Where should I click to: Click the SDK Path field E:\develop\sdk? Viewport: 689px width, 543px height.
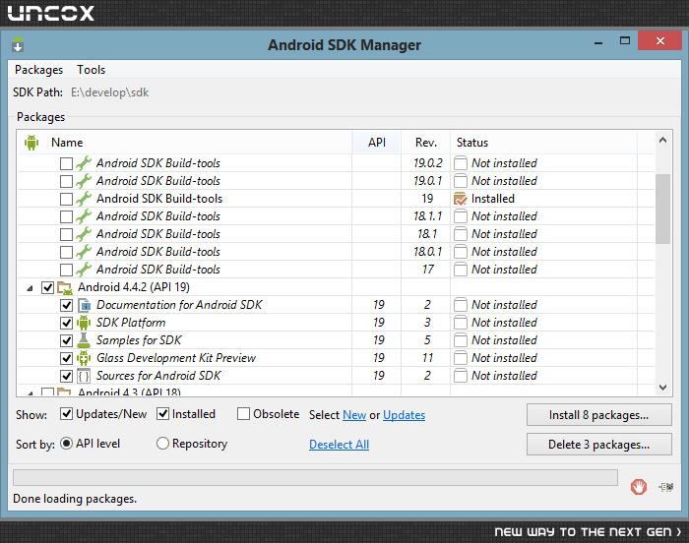pyautogui.click(x=110, y=92)
